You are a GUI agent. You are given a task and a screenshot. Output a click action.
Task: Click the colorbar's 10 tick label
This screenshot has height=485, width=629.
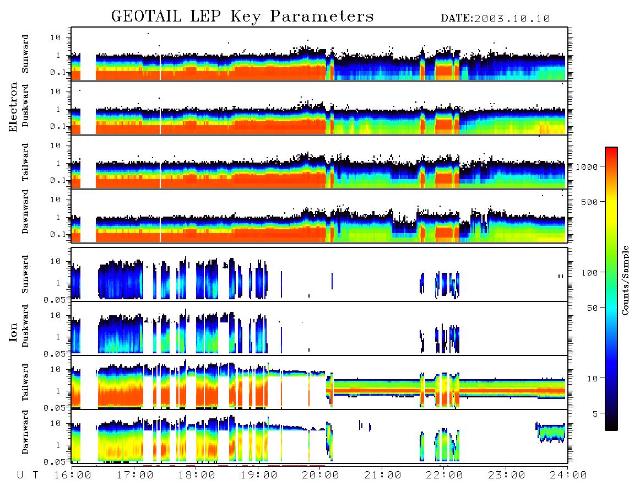tap(593, 378)
